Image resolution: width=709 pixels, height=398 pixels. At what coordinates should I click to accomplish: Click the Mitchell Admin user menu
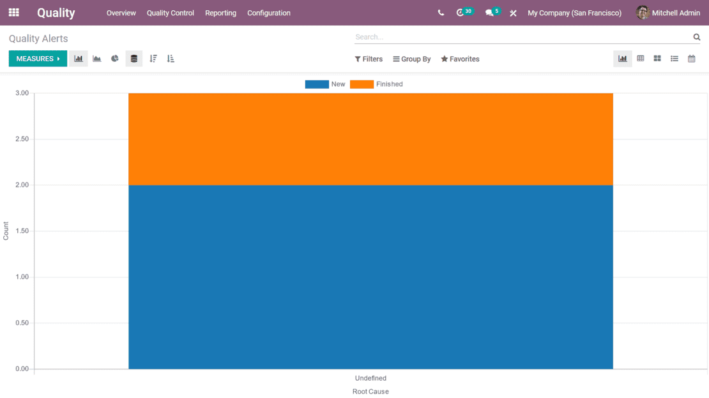pos(668,13)
